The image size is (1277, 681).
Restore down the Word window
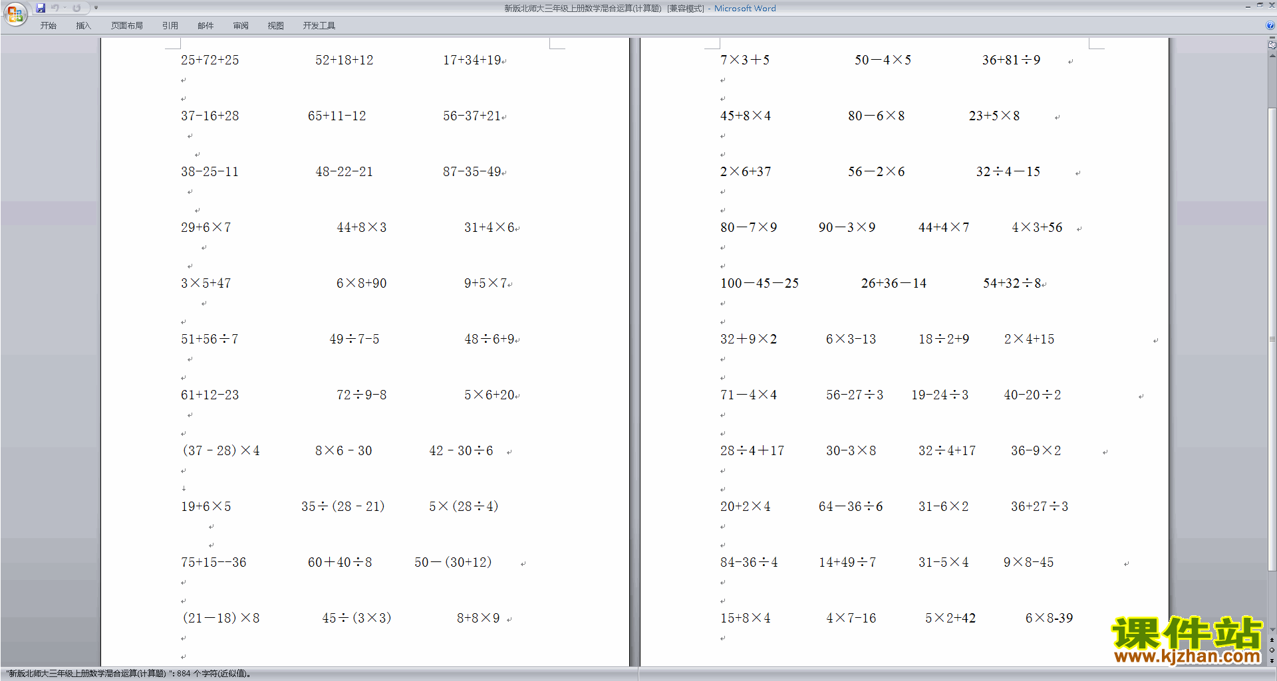pyautogui.click(x=1260, y=6)
